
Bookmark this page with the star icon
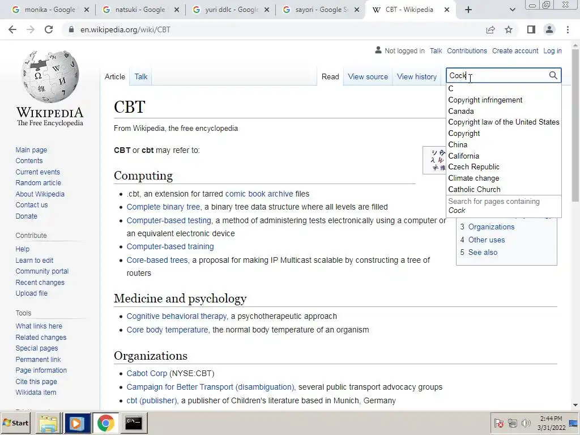pos(509,29)
